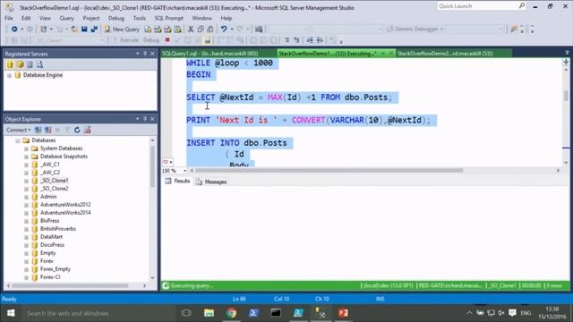Click the Copy icon in toolbar
573x322 pixels.
click(x=201, y=29)
